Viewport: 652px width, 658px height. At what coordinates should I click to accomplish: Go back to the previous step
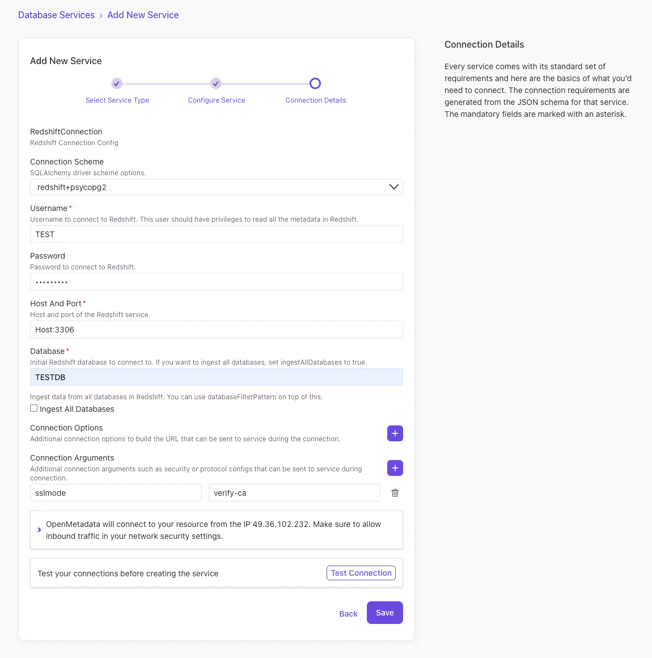[348, 614]
